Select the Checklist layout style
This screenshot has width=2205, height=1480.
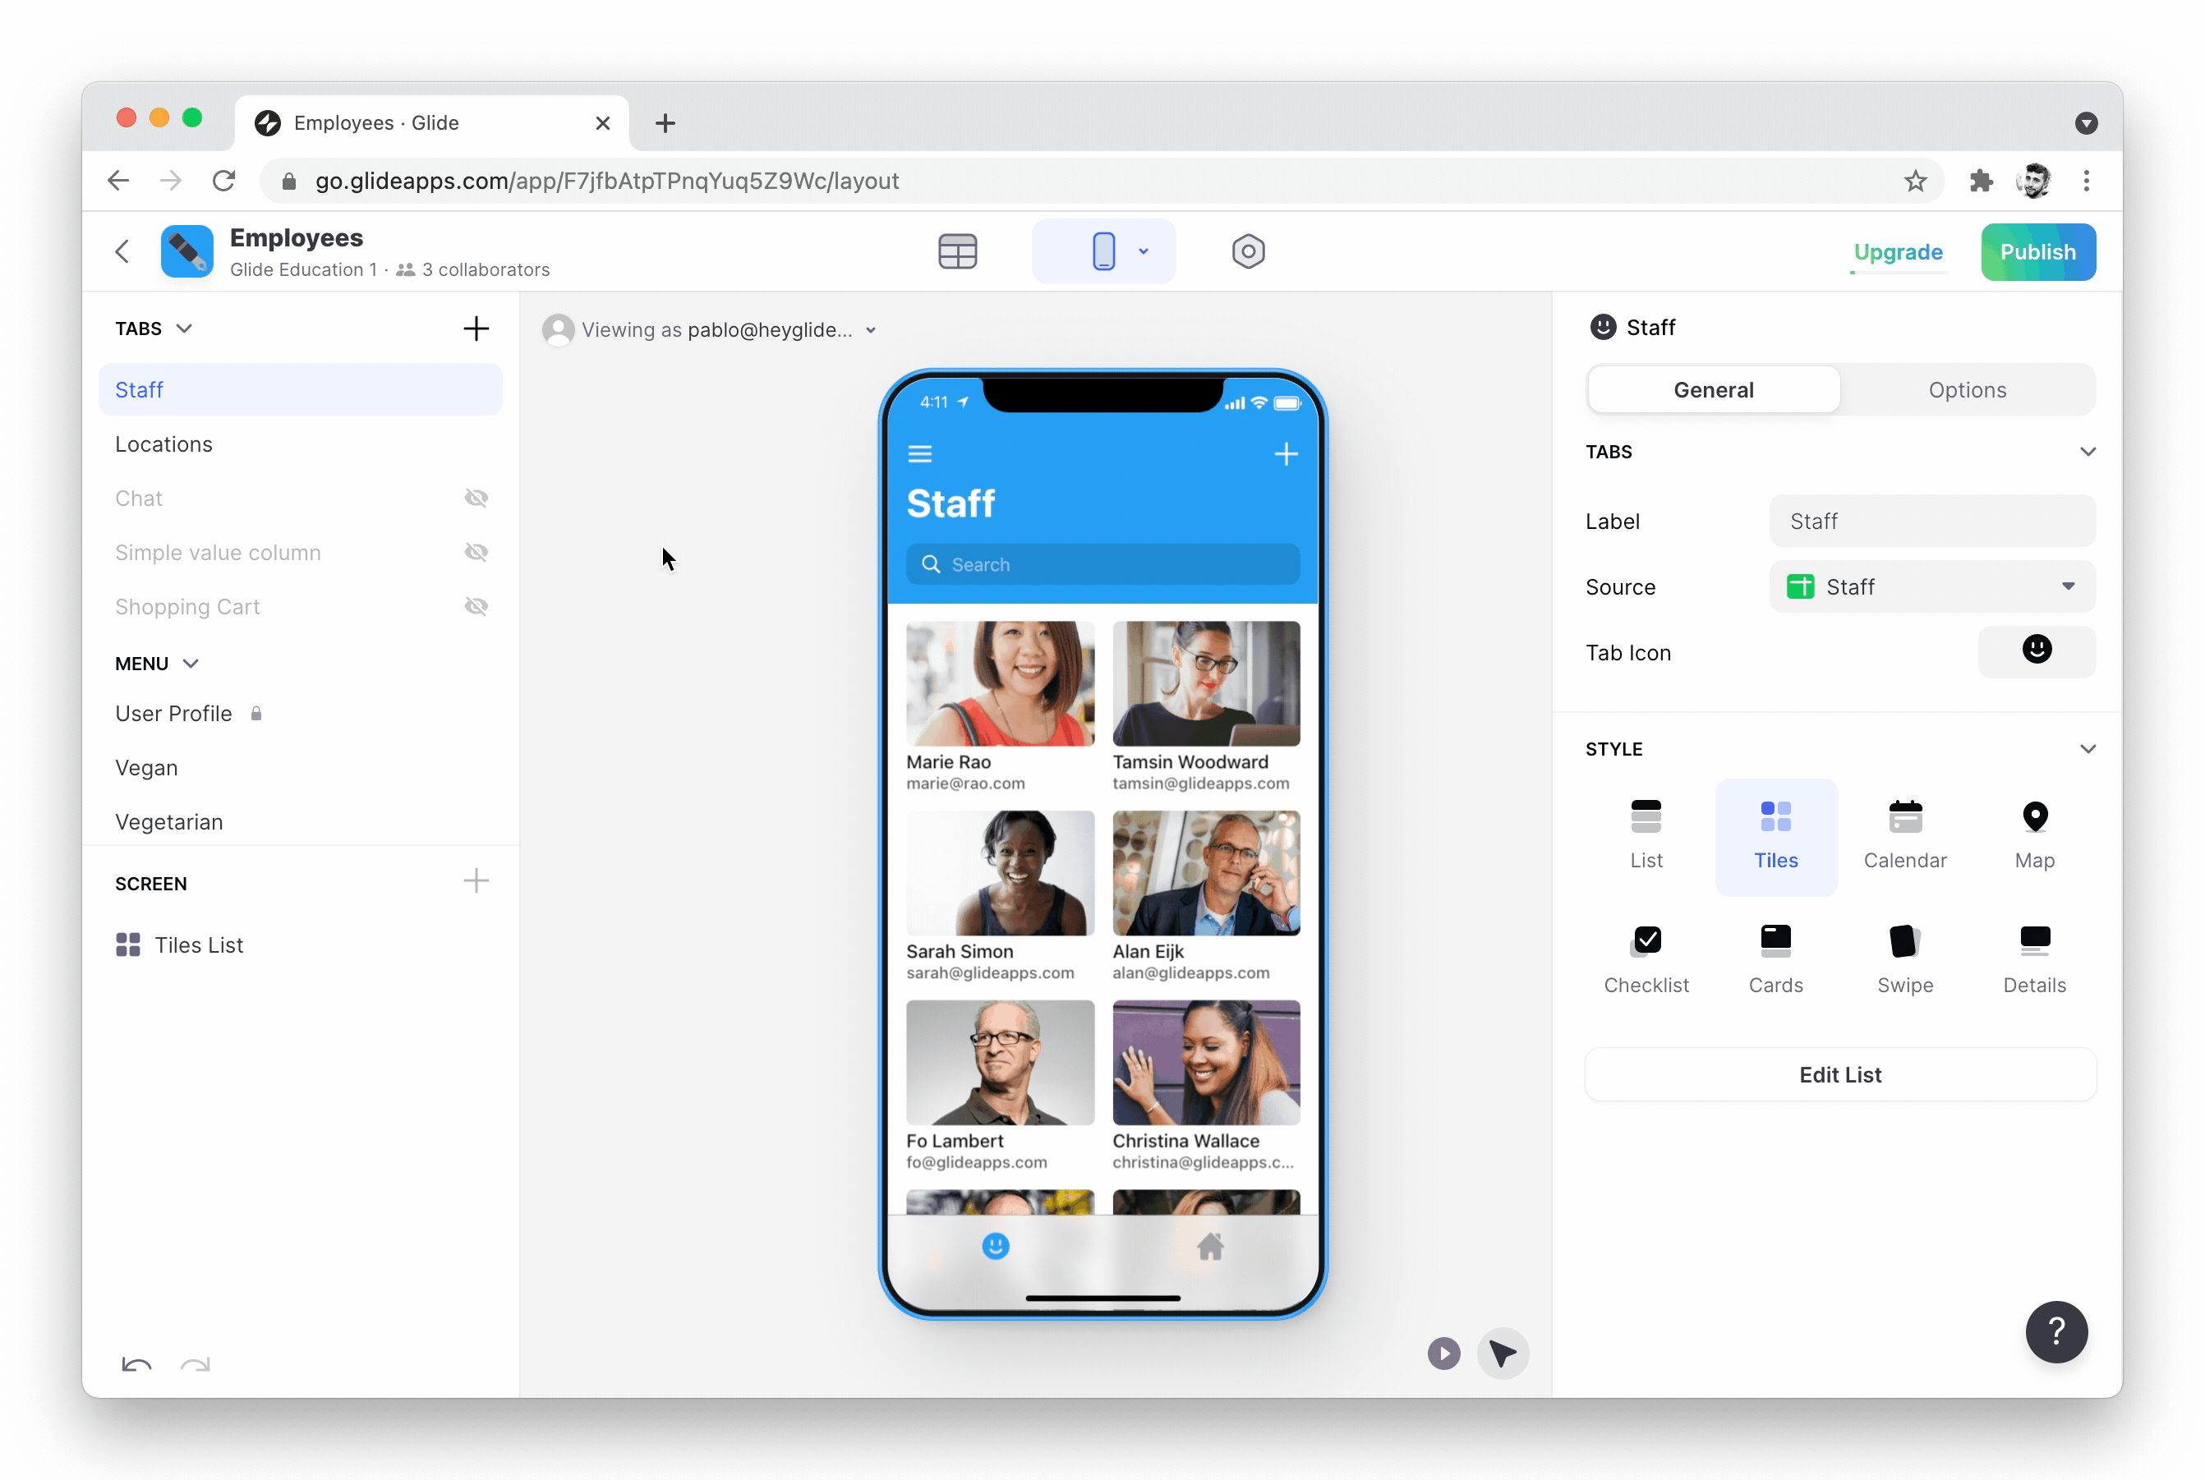1646,957
